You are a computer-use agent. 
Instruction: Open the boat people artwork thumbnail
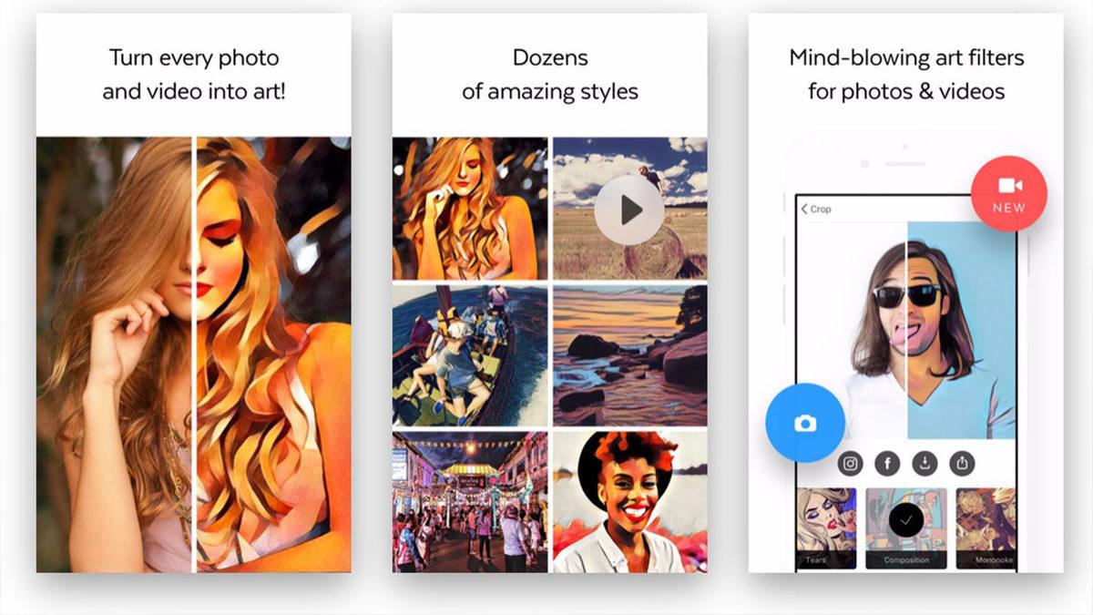point(470,355)
